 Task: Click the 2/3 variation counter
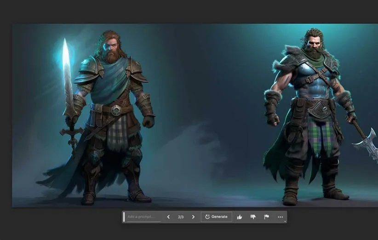click(x=181, y=217)
